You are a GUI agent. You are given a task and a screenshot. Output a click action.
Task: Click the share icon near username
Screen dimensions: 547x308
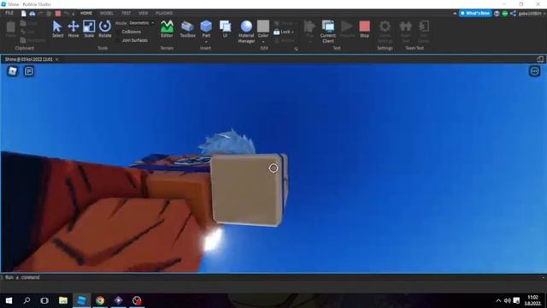tap(513, 14)
